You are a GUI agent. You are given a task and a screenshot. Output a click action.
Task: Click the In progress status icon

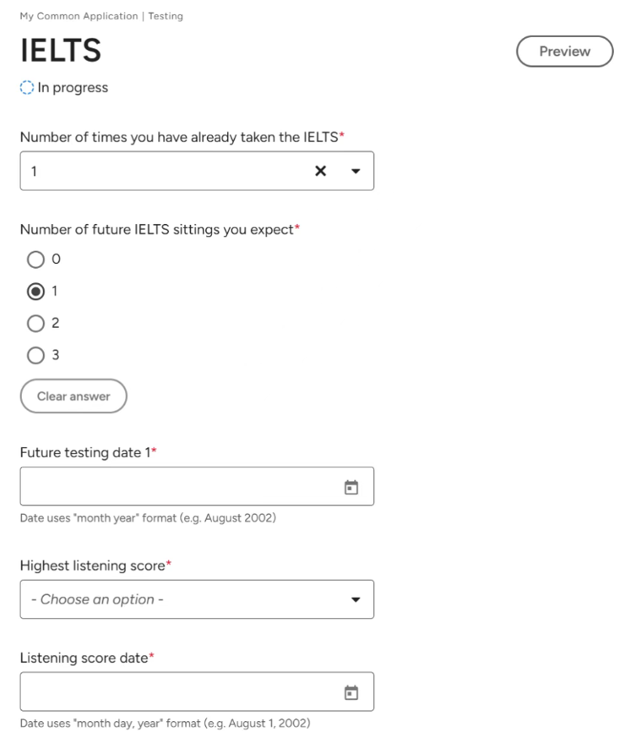click(x=27, y=87)
